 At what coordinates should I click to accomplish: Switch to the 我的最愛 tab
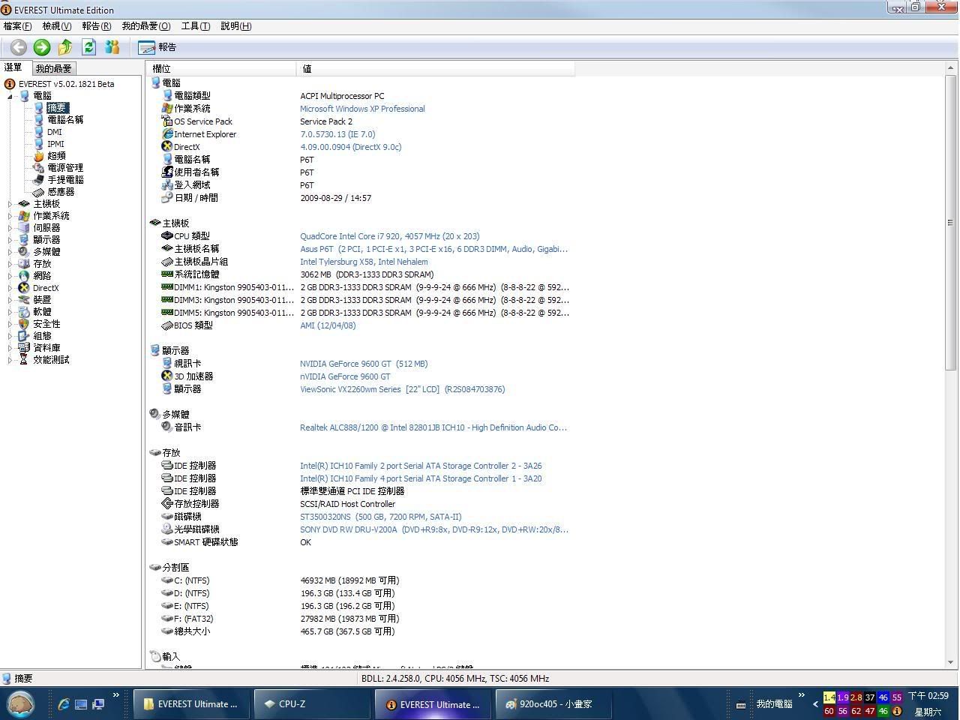pyautogui.click(x=53, y=68)
